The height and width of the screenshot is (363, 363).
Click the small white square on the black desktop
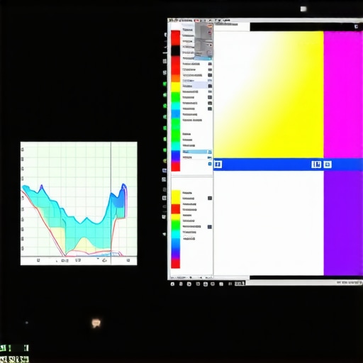point(303,9)
